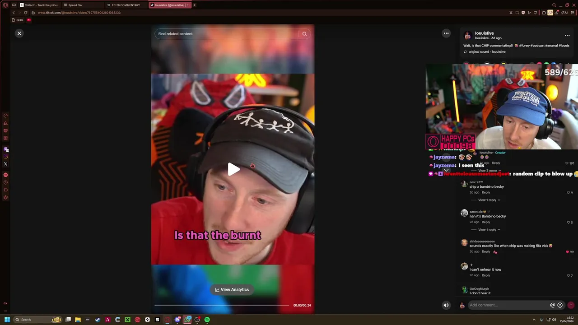Open Spotify from the taskbar

207,320
